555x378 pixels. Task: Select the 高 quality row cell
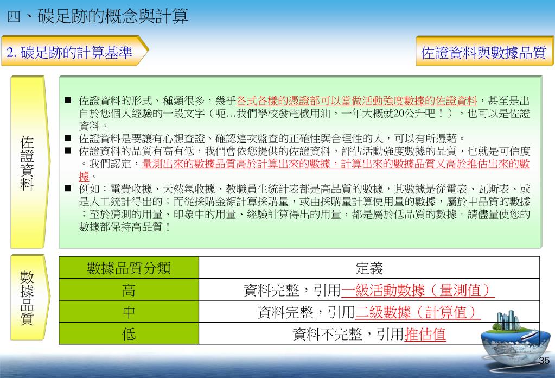129,290
